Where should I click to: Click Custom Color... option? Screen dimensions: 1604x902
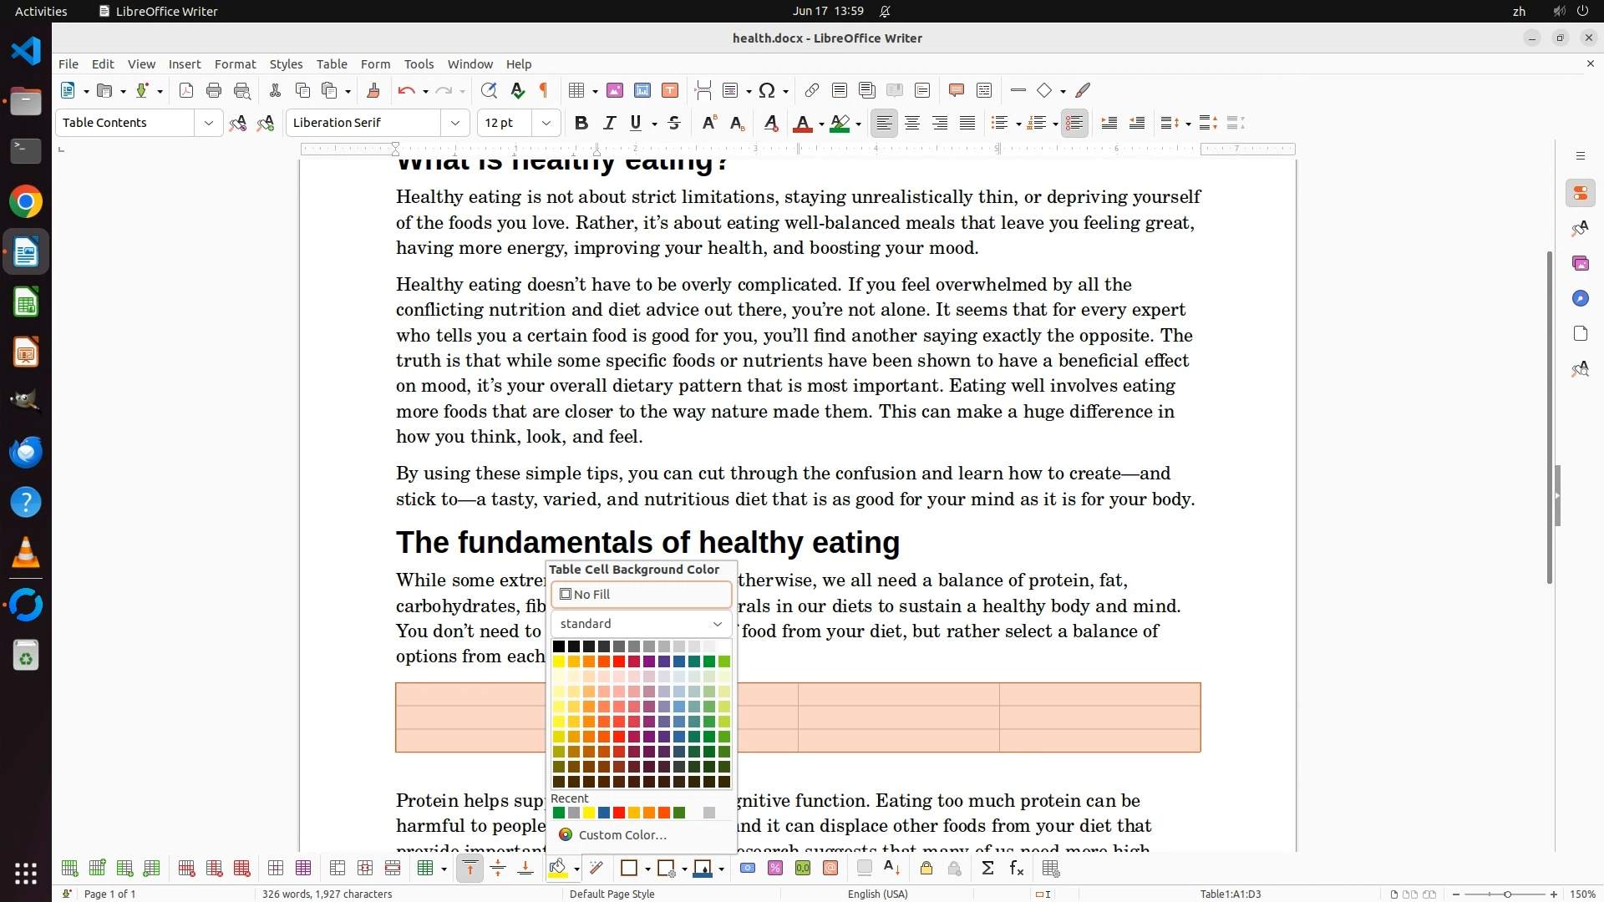(622, 835)
